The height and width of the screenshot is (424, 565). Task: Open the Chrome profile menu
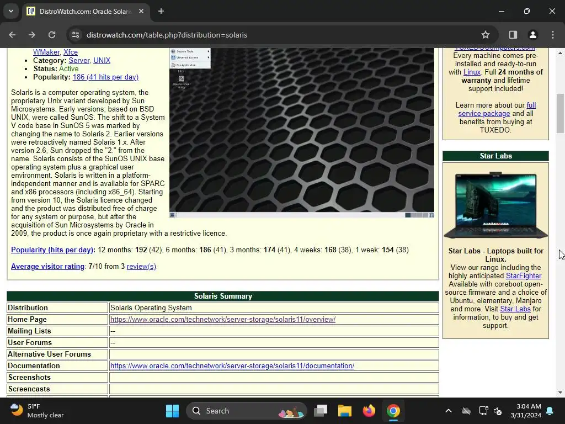pyautogui.click(x=533, y=35)
